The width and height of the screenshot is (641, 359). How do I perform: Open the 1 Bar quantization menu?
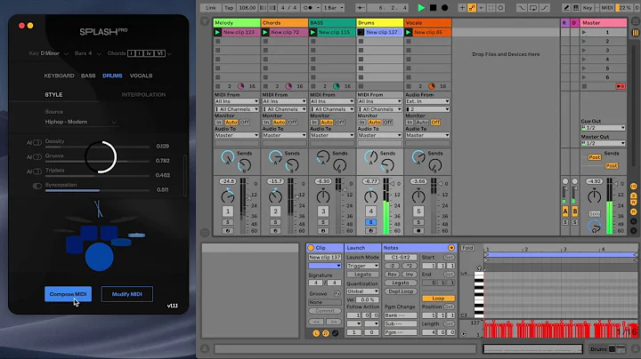(333, 8)
